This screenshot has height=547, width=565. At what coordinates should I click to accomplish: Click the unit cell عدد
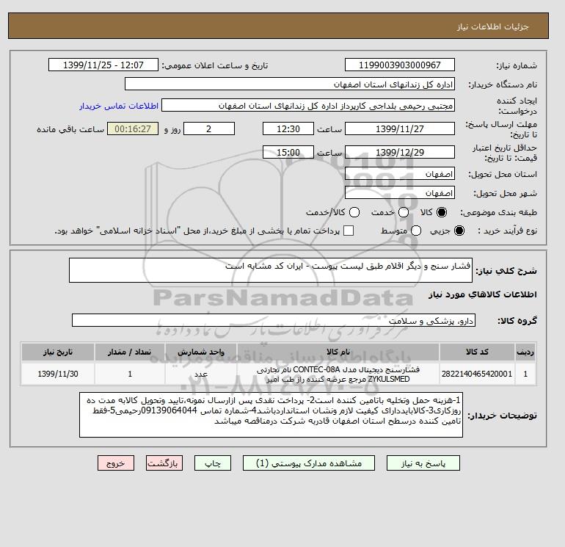[201, 374]
